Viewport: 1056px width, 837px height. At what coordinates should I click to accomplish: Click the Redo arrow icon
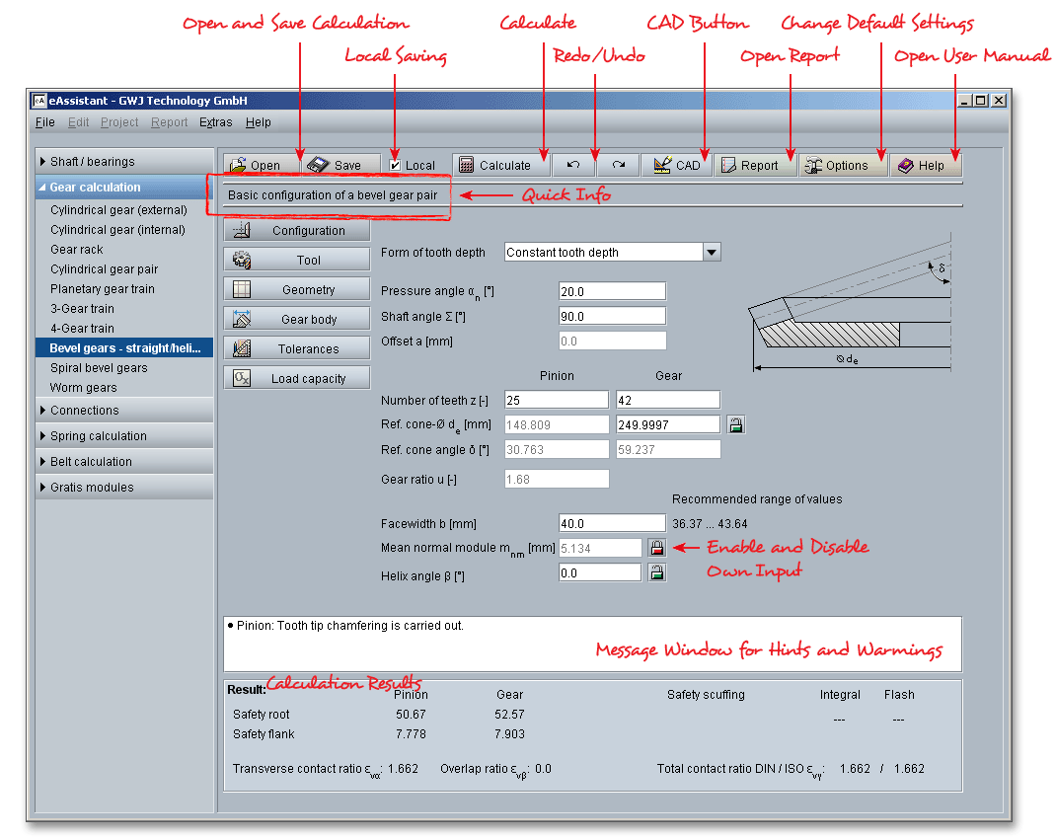coord(618,166)
